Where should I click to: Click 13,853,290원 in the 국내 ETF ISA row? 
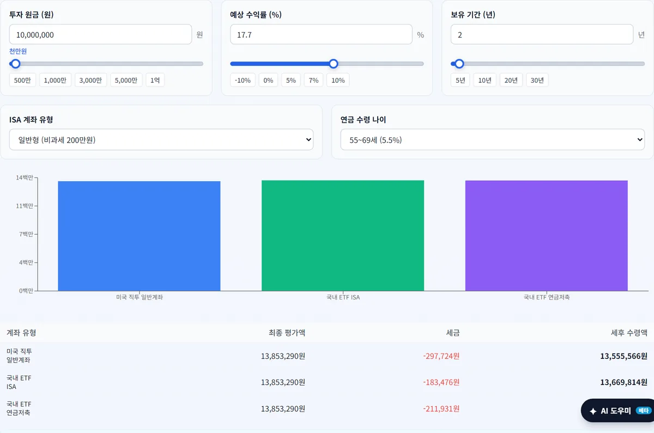pyautogui.click(x=283, y=382)
